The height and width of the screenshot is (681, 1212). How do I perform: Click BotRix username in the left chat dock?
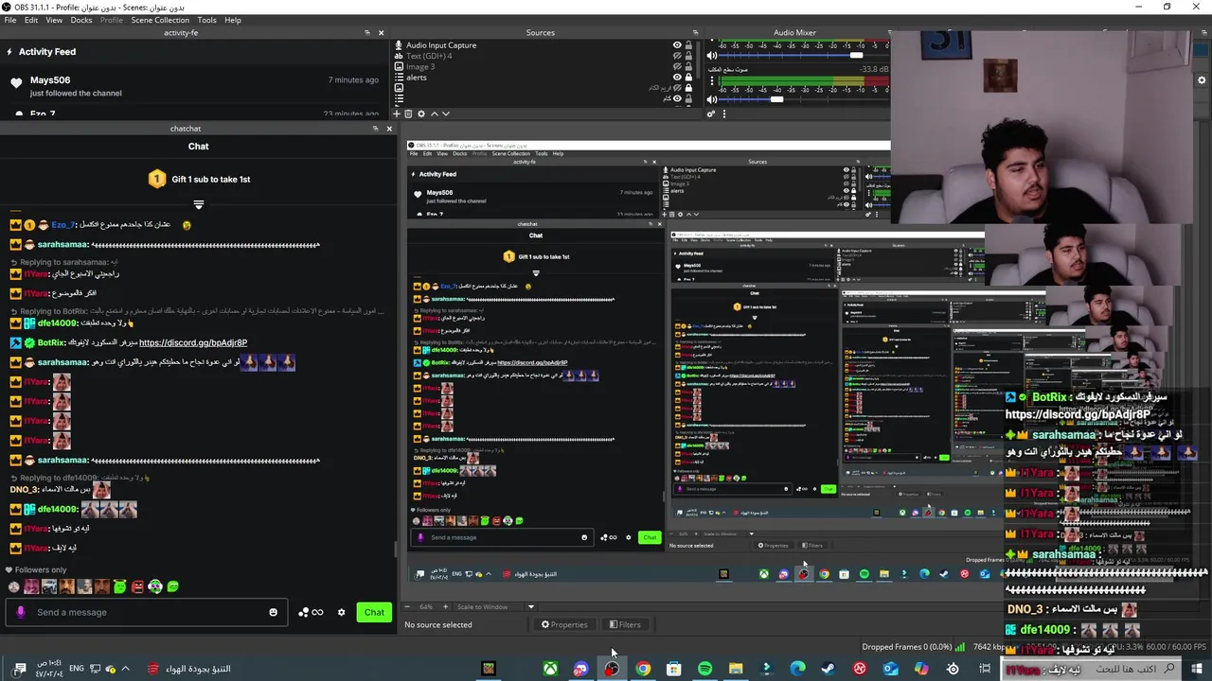[x=51, y=342]
